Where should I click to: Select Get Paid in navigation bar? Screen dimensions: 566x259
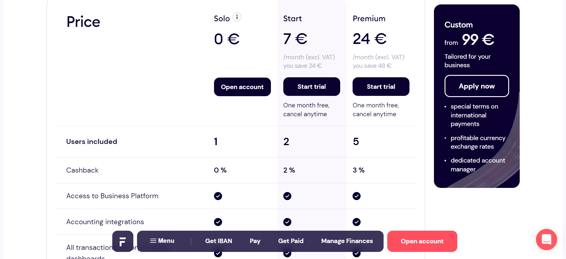(x=291, y=241)
